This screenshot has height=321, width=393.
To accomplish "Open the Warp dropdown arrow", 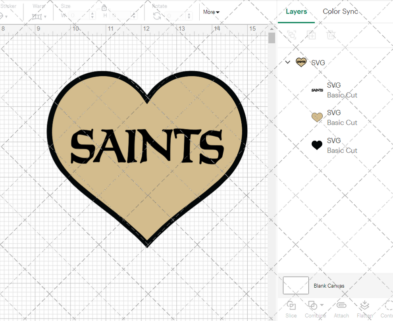I will 46,16.
